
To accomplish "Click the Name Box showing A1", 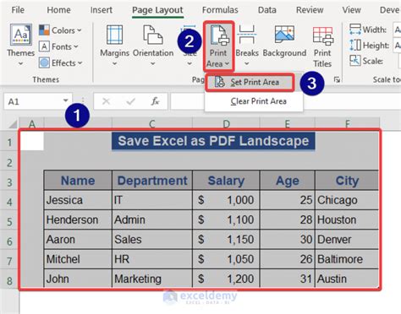I will [x=33, y=101].
